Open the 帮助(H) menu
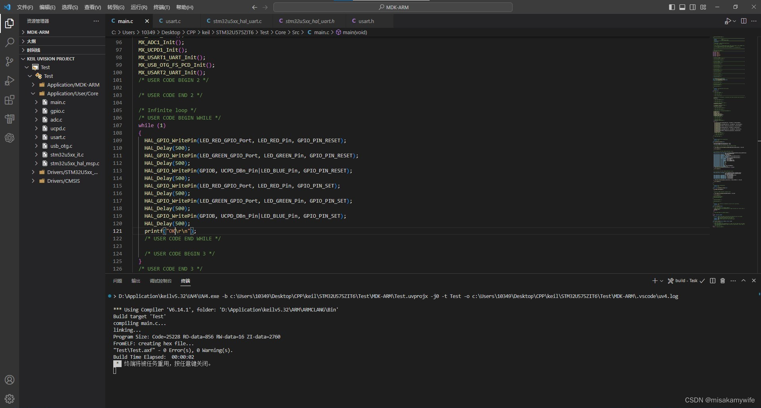Screen dimensions: 761x408 point(185,7)
